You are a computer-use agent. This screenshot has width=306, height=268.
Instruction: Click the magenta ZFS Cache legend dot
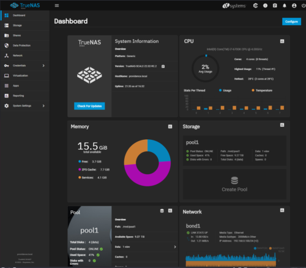[x=80, y=169]
